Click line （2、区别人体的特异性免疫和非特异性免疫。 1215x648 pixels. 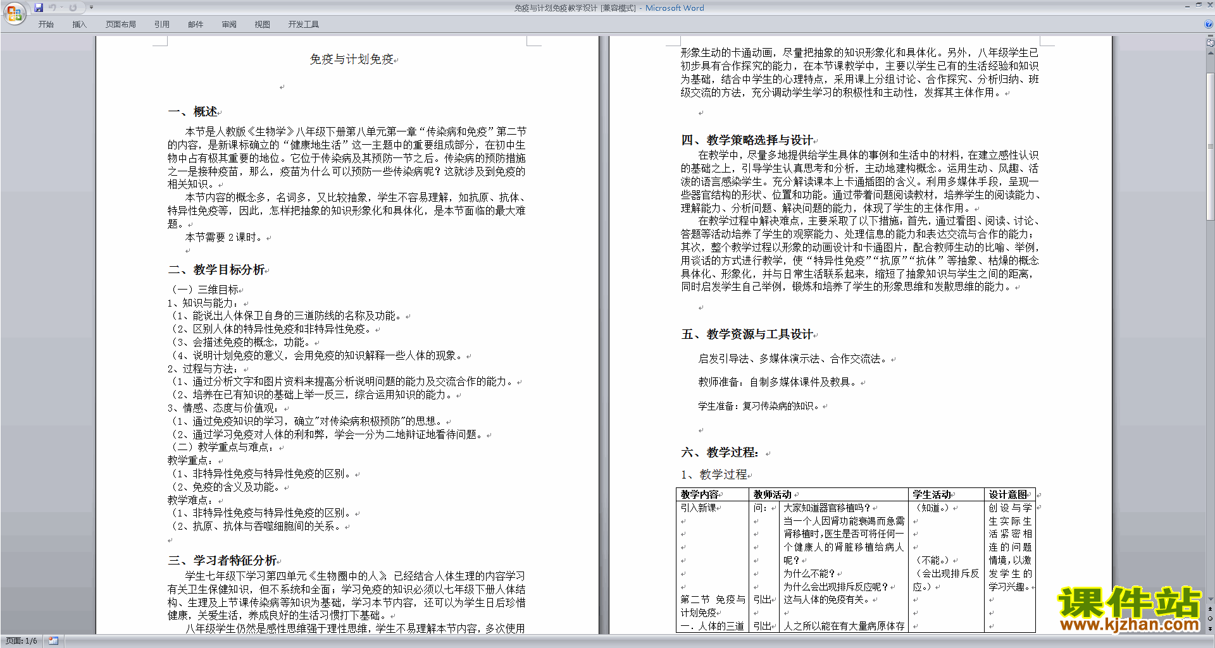(270, 329)
